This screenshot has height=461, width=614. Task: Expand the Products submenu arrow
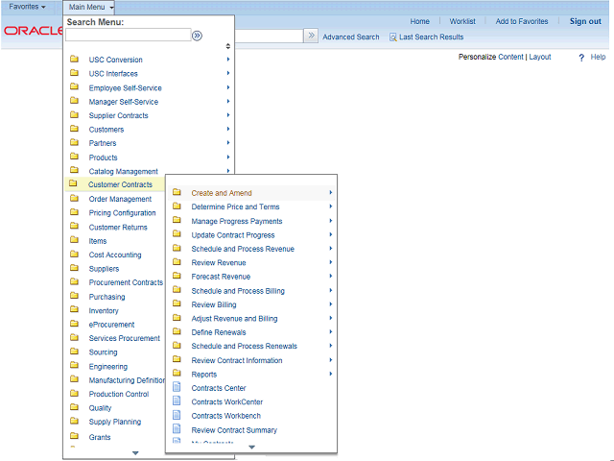coord(228,158)
